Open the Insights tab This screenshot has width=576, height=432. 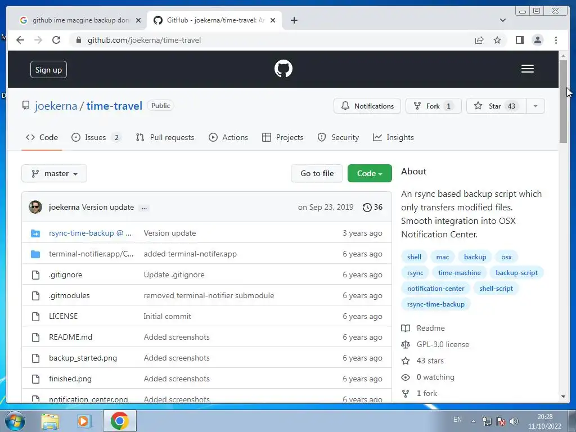click(x=393, y=137)
